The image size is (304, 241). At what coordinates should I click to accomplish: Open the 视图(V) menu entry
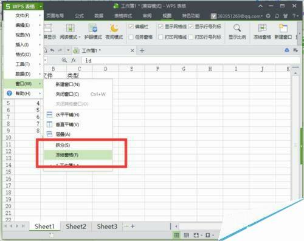tap(24, 35)
